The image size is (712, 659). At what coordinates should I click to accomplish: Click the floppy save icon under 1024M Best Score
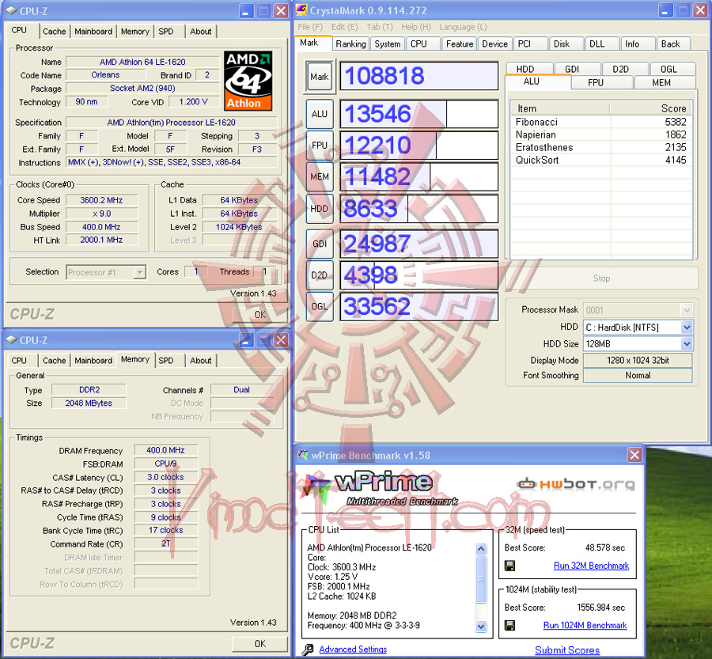click(x=510, y=626)
